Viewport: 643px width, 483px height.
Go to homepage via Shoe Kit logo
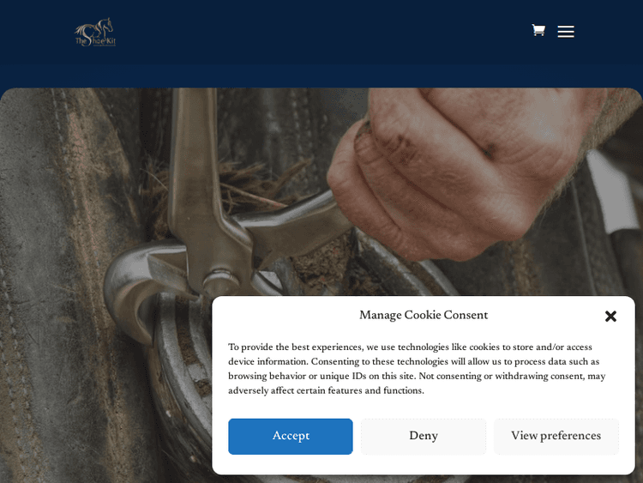click(x=95, y=32)
